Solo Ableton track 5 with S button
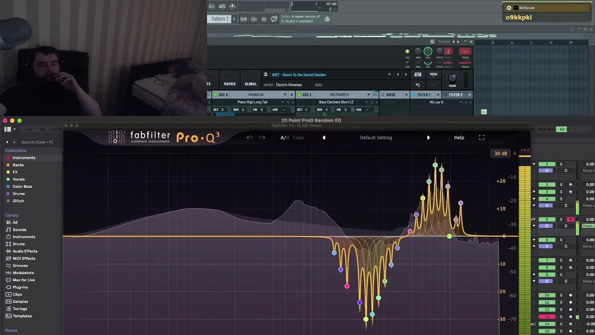Viewport: 595px width, 335px height. pos(561,219)
